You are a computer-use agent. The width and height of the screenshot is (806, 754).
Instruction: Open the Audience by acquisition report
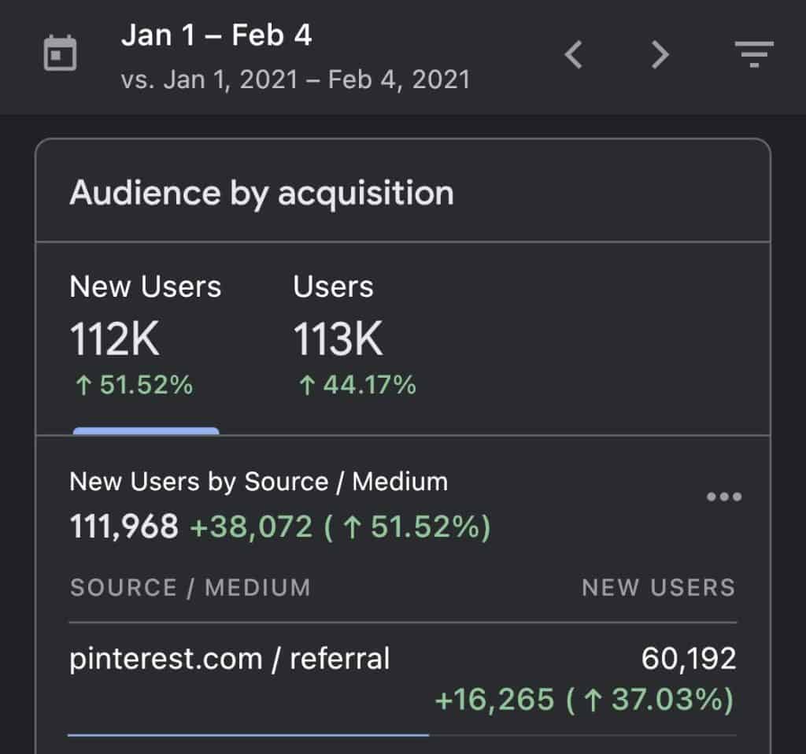coord(261,192)
